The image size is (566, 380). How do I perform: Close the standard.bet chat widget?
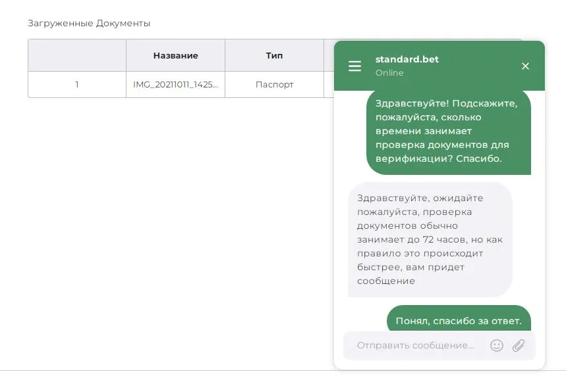click(x=525, y=66)
